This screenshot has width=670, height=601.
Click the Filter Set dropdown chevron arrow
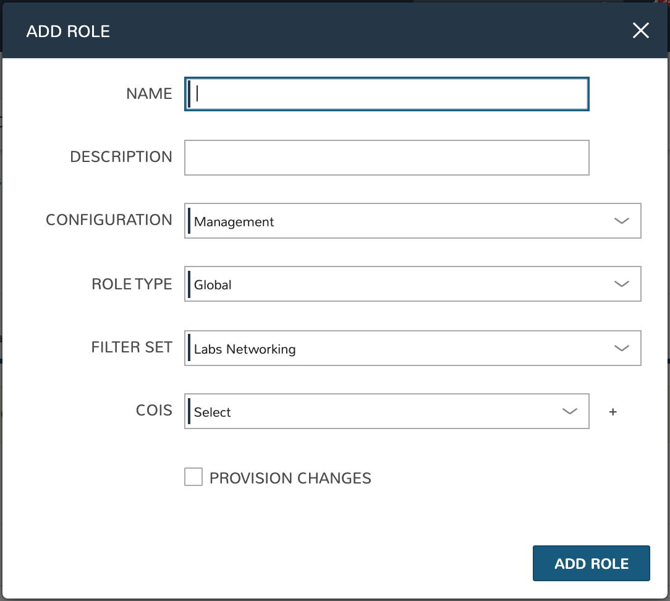point(621,348)
